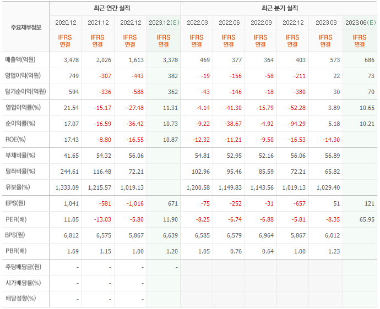This screenshot has width=380, height=309.
Task: Click the 주당배당금(원) row label
Action: (23, 267)
